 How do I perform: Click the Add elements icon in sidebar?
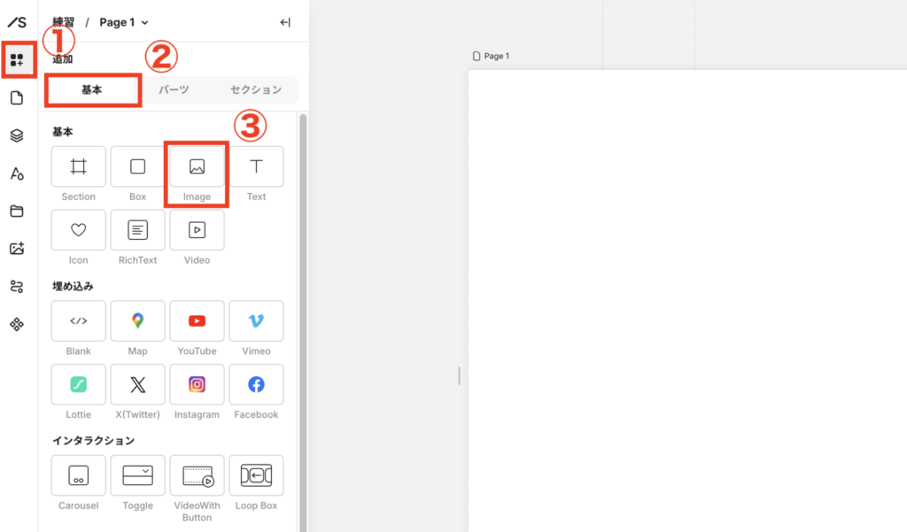tap(17, 60)
